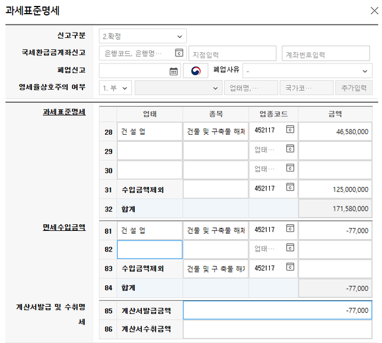Click the 추가입력 button
Screen dimensions: 382x343
point(354,88)
